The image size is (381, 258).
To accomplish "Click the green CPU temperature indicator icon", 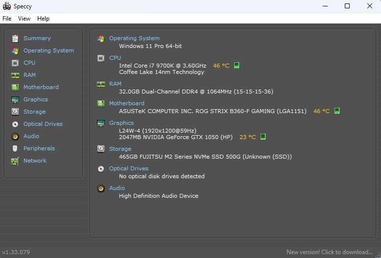I will point(237,65).
